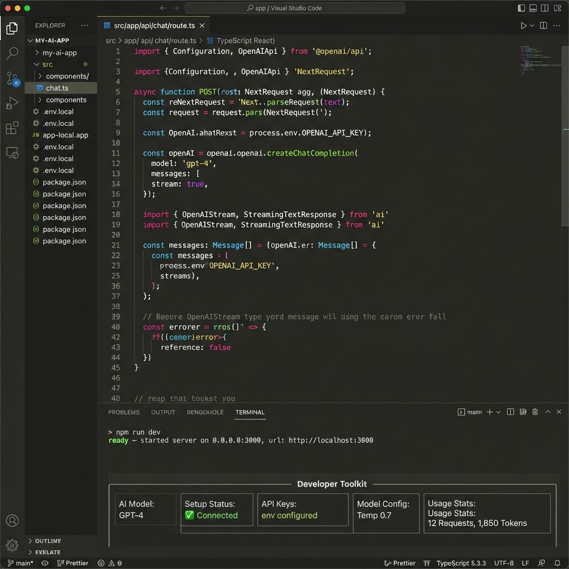Open the Search view in activity bar
This screenshot has height=569, width=569.
12,53
